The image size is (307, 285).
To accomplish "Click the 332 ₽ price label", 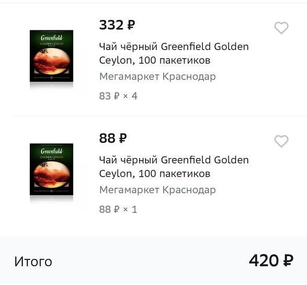I will (117, 25).
